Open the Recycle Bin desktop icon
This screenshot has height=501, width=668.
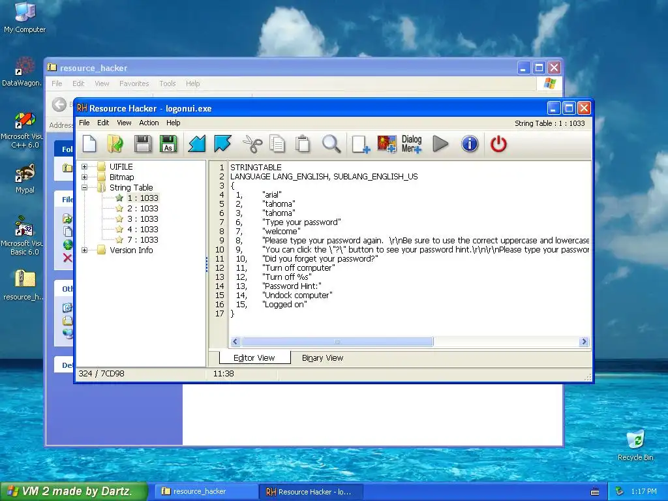635,446
